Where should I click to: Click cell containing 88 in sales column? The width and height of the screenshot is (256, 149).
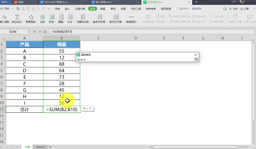[62, 64]
